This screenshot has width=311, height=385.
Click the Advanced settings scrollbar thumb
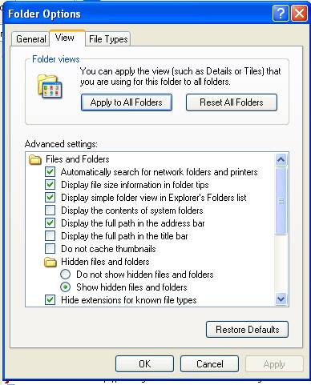click(x=281, y=201)
